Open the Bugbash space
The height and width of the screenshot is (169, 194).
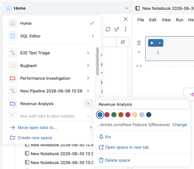(x=49, y=66)
